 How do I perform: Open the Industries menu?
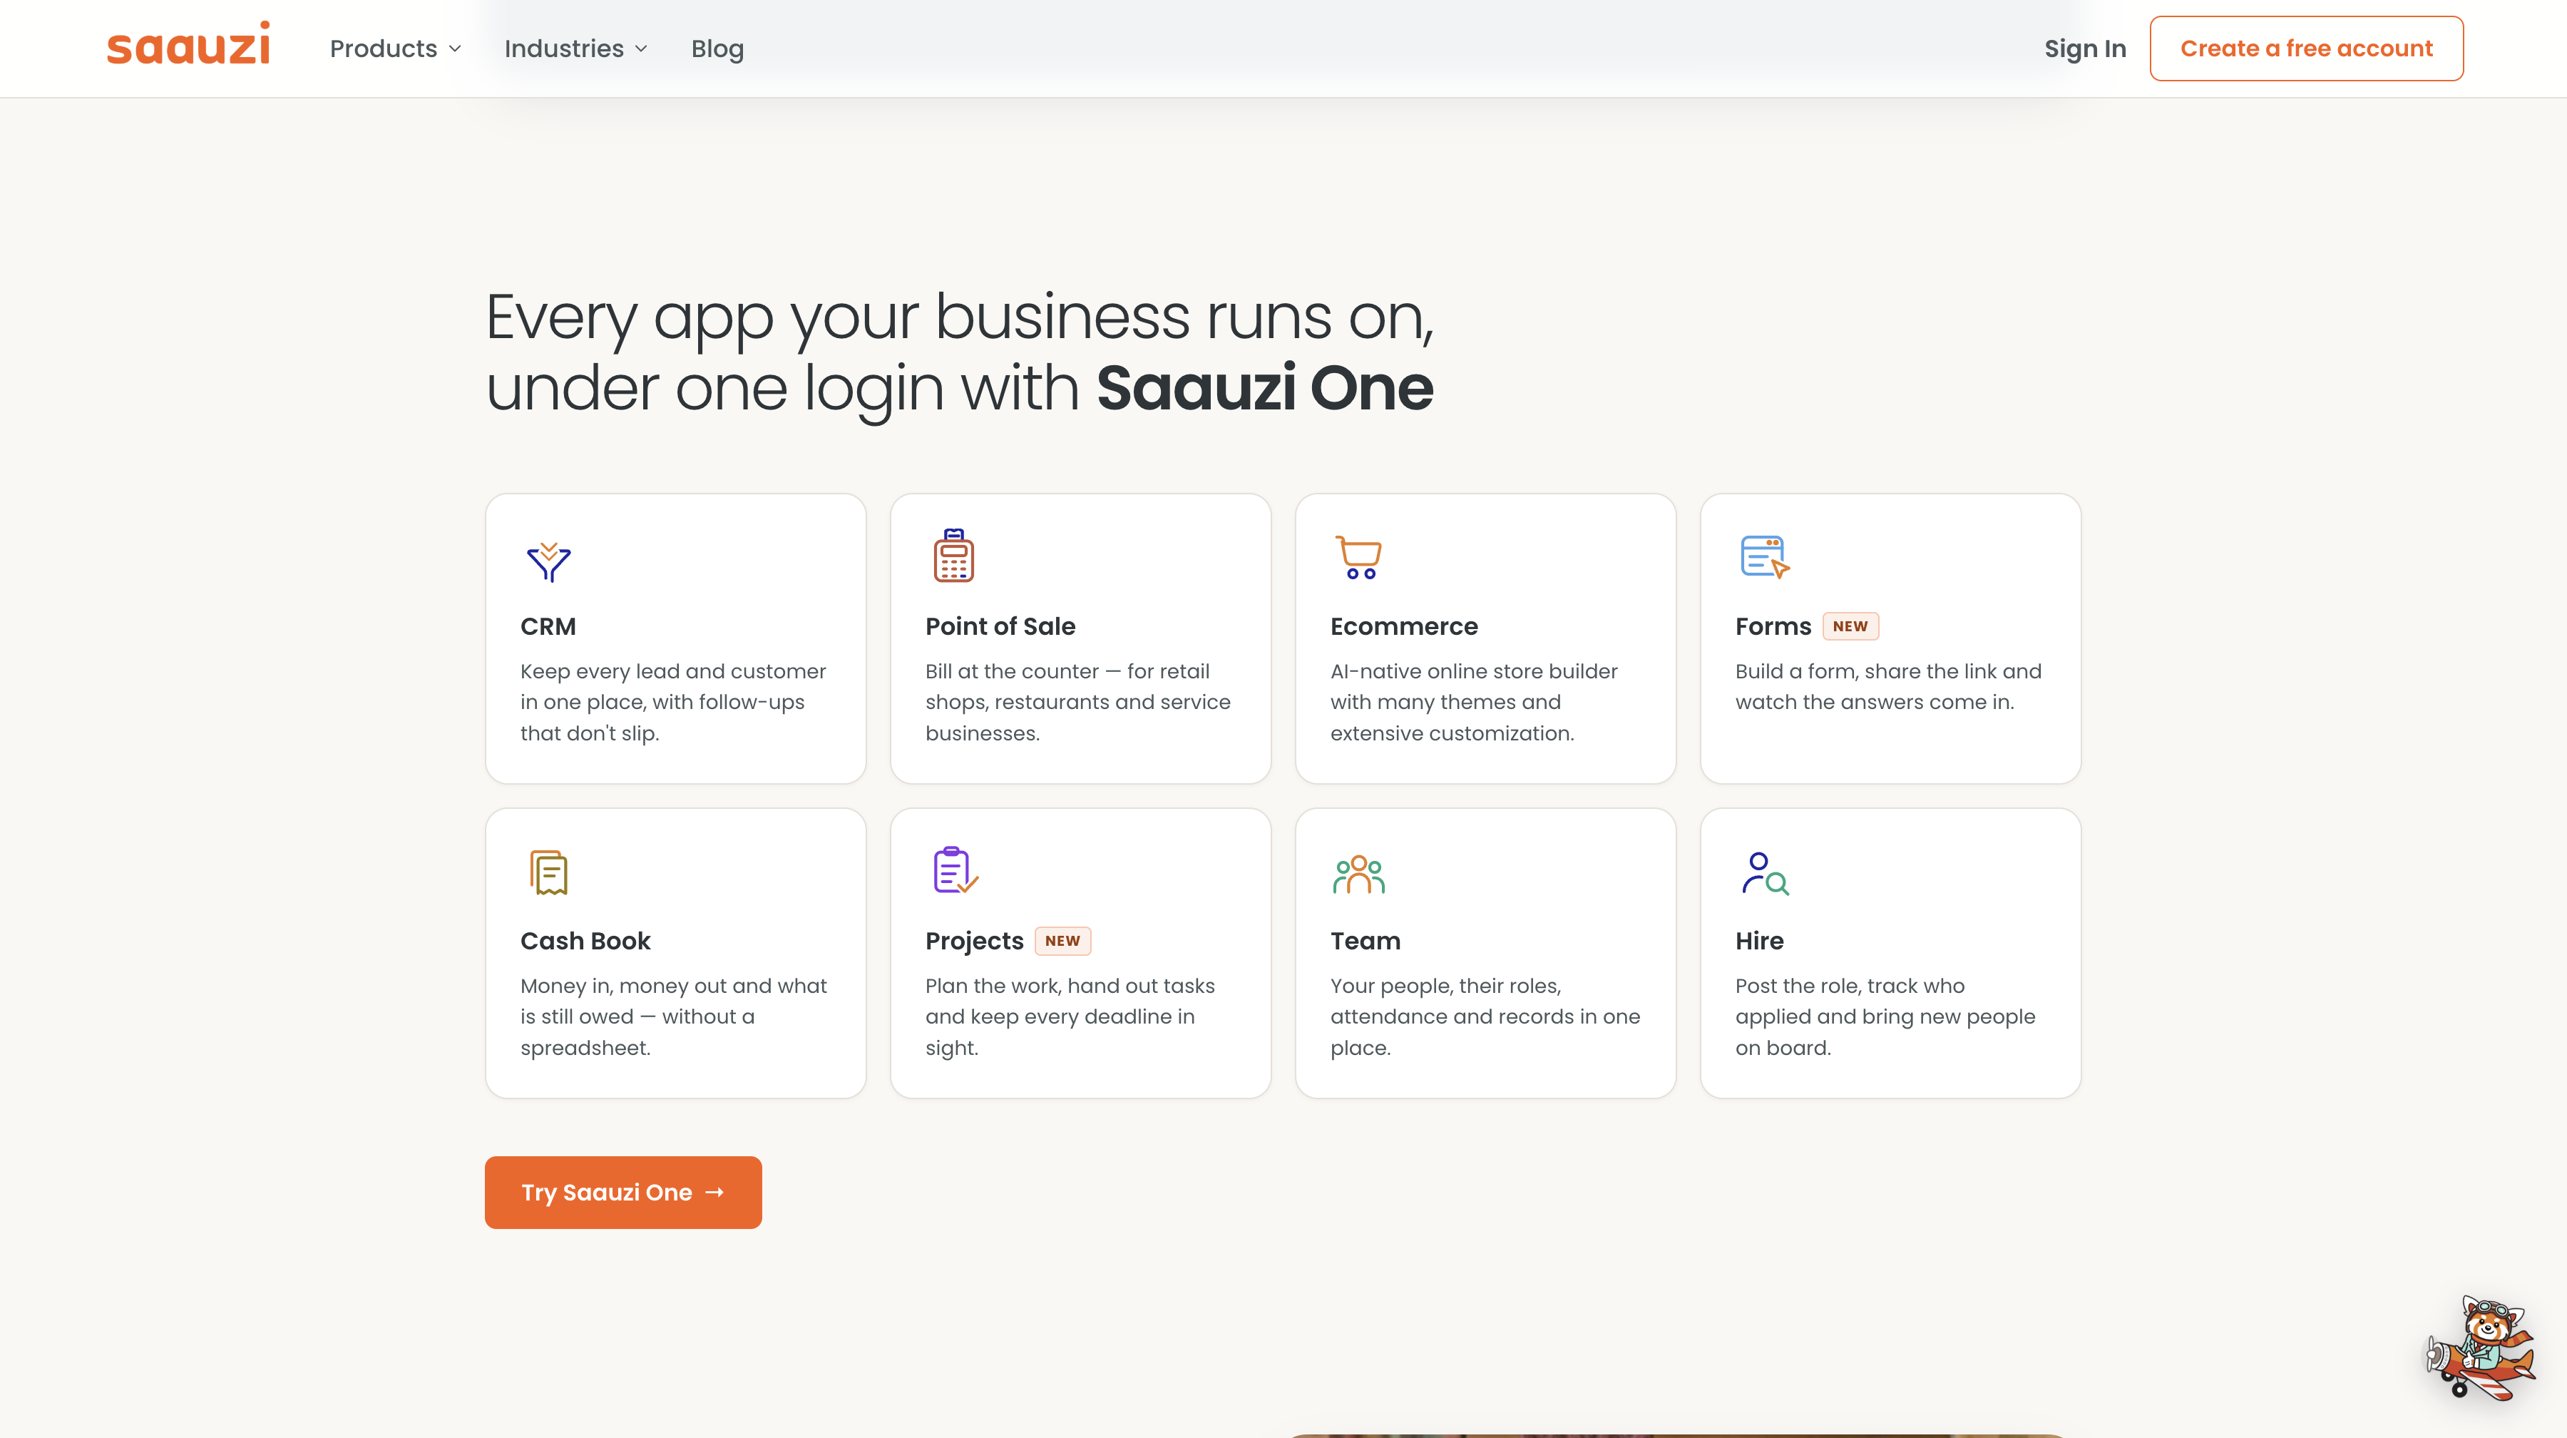[x=576, y=49]
